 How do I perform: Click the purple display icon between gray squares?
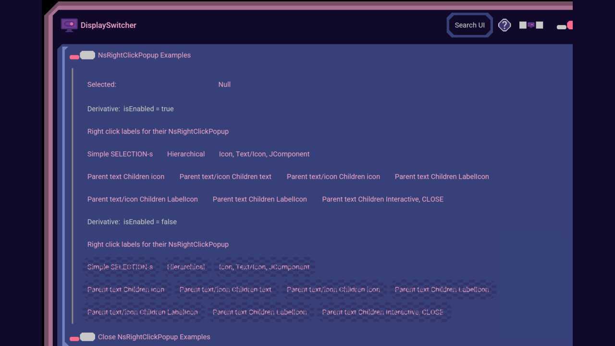(531, 25)
